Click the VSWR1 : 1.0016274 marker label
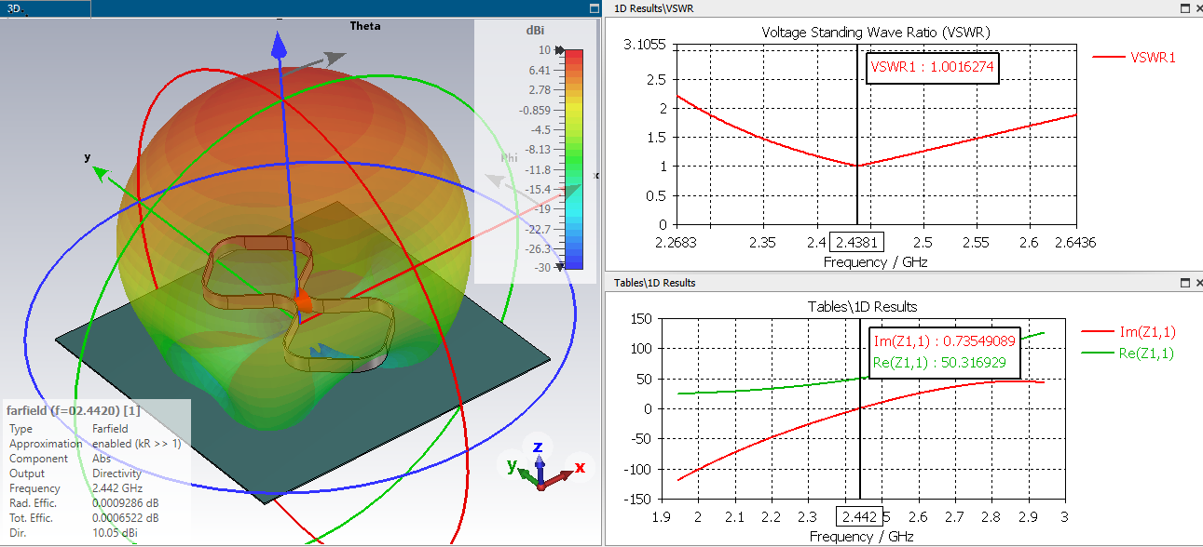The image size is (1203, 547). (933, 67)
